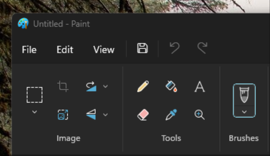Open the Edit menu

coord(65,50)
